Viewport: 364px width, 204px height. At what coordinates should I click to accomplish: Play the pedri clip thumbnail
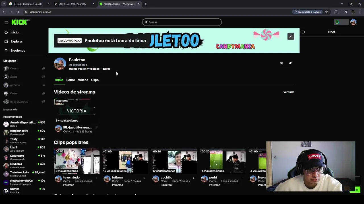(223, 161)
